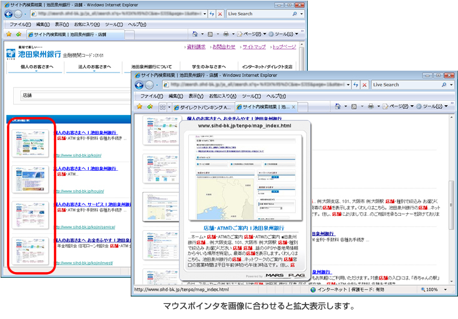Click 個人のお客さまへ navigation tab in rear window

pos(36,67)
